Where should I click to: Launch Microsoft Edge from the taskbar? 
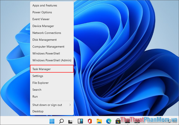click(109, 121)
